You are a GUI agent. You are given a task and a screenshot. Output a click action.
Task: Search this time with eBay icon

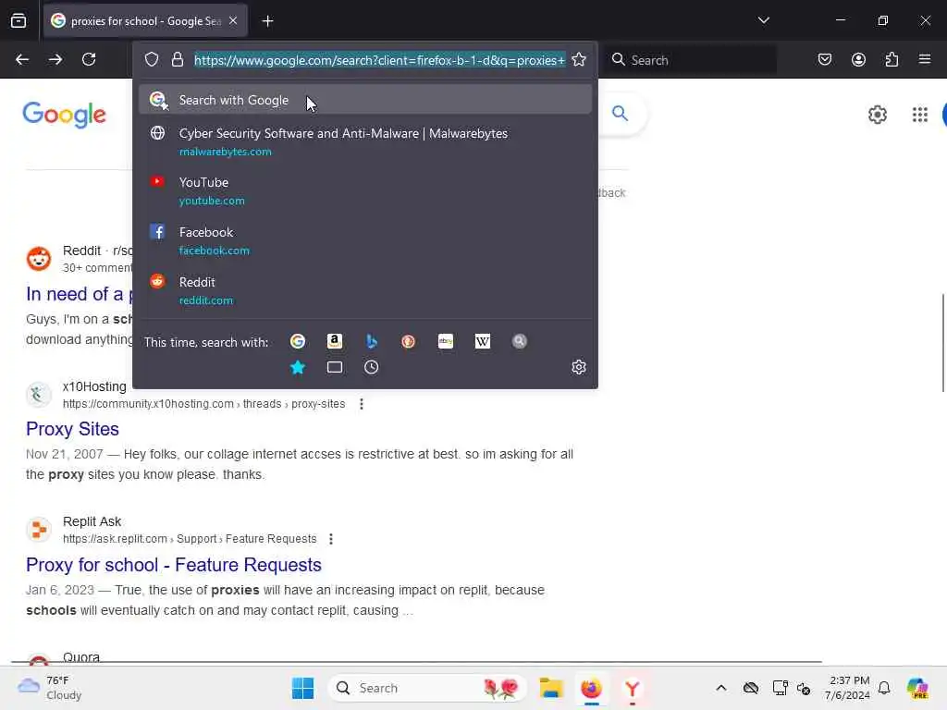[x=446, y=341]
